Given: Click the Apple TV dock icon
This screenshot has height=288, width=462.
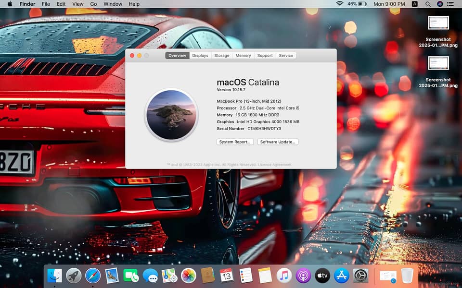Looking at the screenshot, I should tap(322, 276).
